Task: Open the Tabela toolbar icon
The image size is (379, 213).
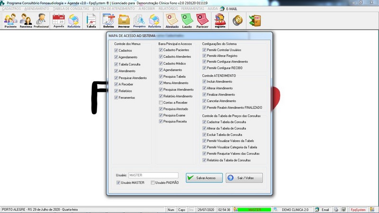Action: click(91, 21)
